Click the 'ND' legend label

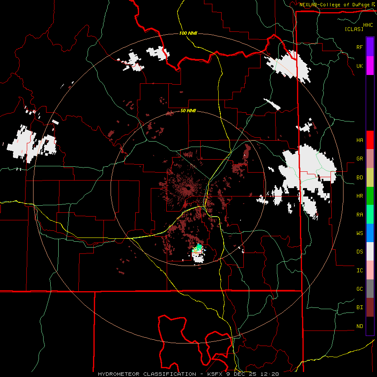click(359, 326)
